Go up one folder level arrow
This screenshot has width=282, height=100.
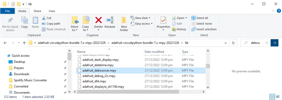click(x=24, y=43)
